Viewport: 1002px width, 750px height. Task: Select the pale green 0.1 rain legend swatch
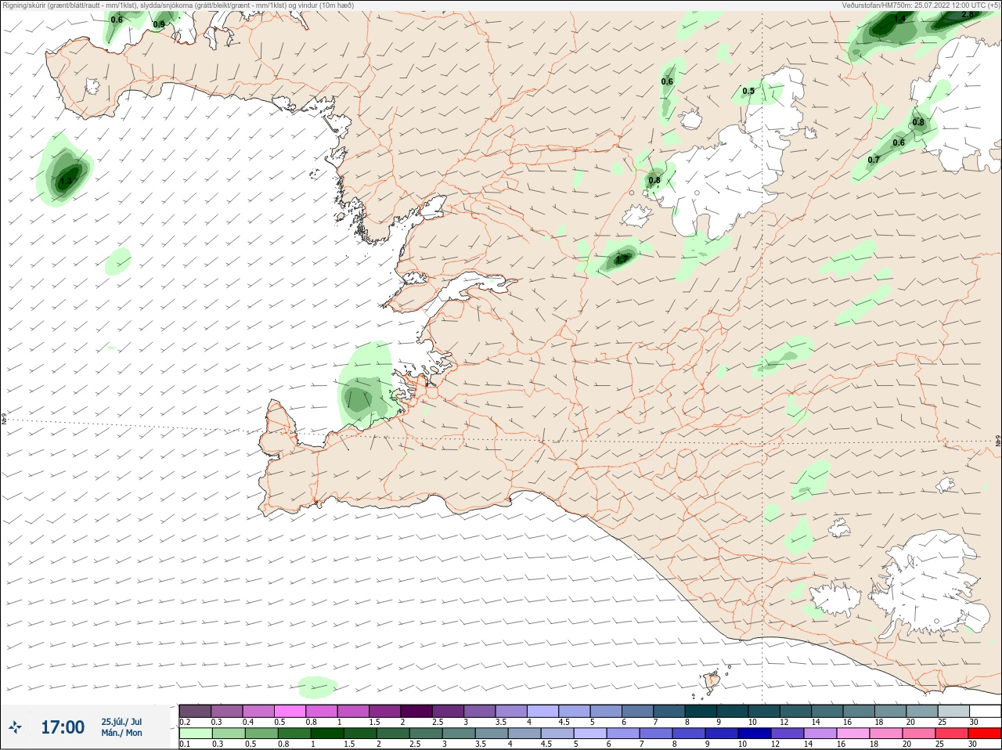(195, 734)
